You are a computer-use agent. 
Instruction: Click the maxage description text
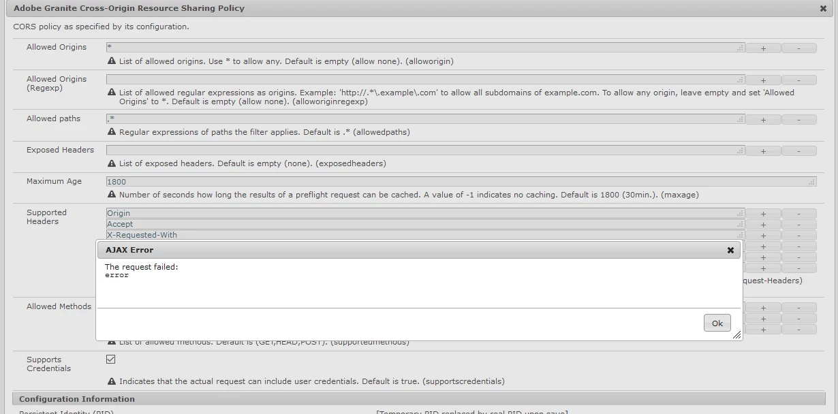coord(409,195)
